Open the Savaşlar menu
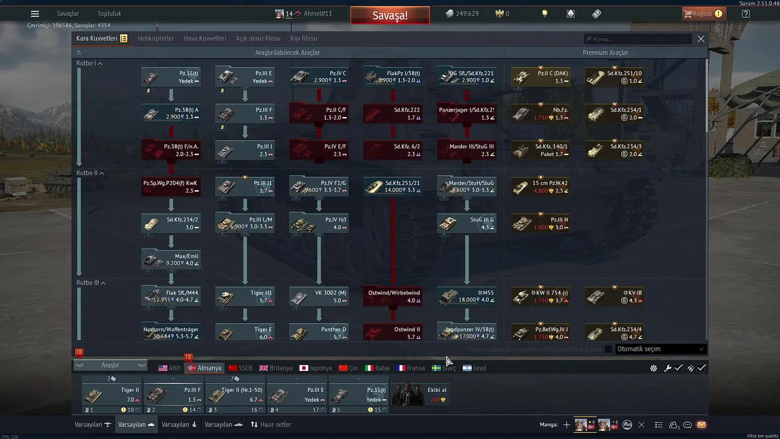This screenshot has width=780, height=439. [68, 13]
